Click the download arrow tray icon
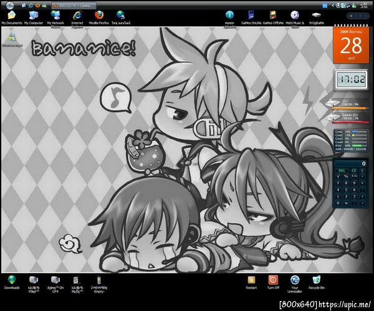Viewport: 374px width, 311px height. 338,6
